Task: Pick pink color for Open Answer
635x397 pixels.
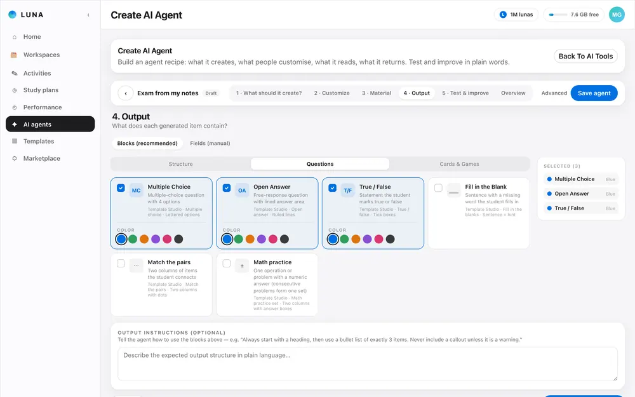Action: pyautogui.click(x=273, y=239)
